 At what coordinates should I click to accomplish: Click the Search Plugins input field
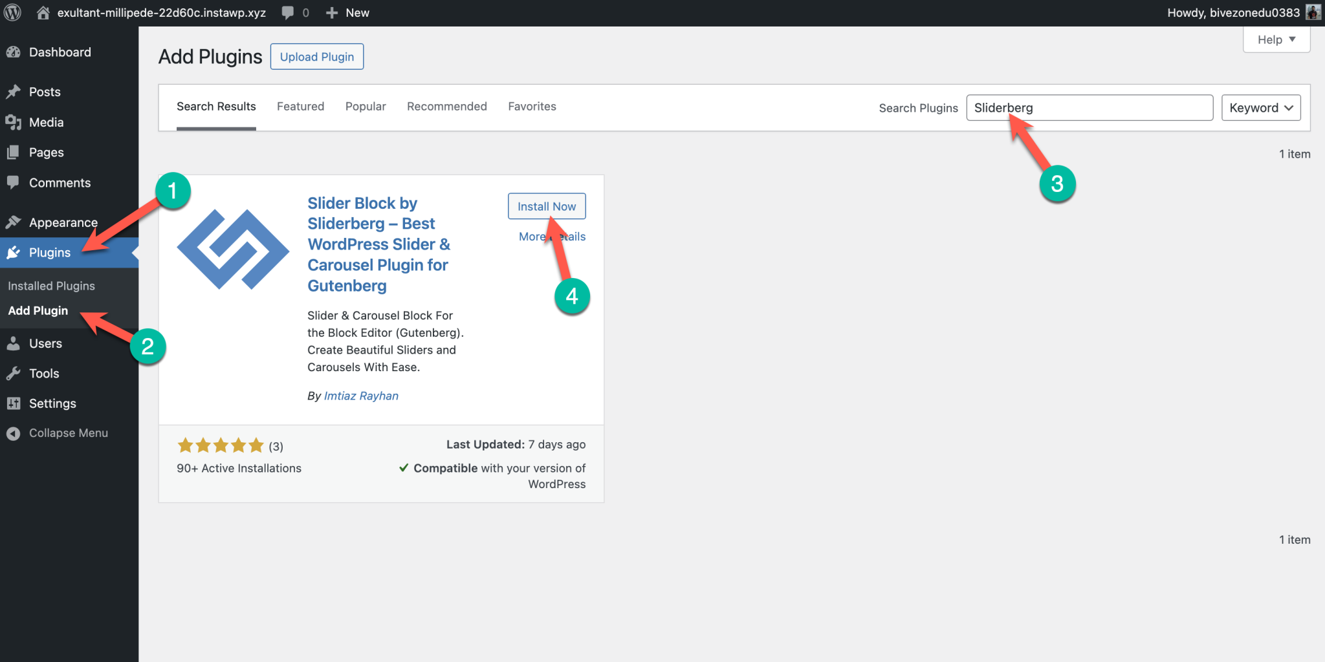1089,107
